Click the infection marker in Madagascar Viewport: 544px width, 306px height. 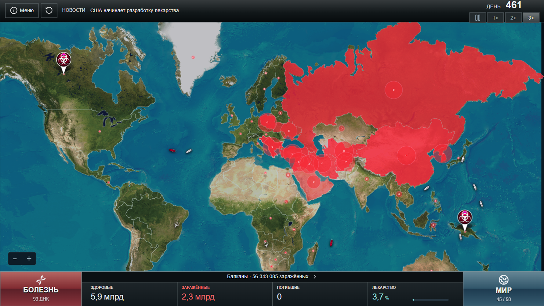[x=313, y=251]
